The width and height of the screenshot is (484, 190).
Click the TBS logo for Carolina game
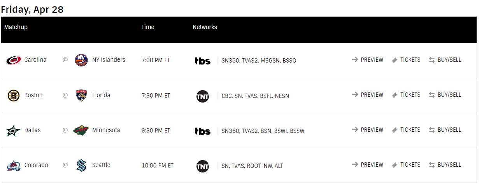[203, 61]
